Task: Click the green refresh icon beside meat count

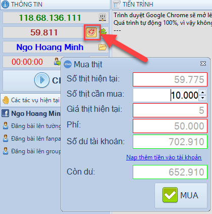Action: click(x=103, y=32)
